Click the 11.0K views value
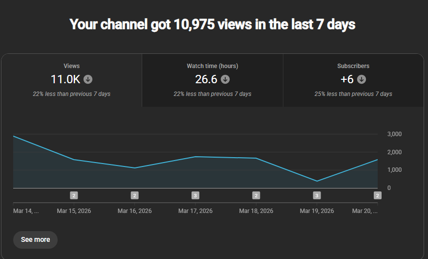This screenshot has height=259, width=428. (65, 79)
